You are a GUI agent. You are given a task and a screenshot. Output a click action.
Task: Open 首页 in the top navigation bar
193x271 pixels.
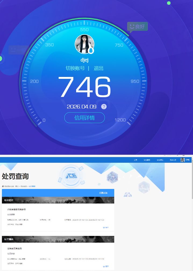136,160
